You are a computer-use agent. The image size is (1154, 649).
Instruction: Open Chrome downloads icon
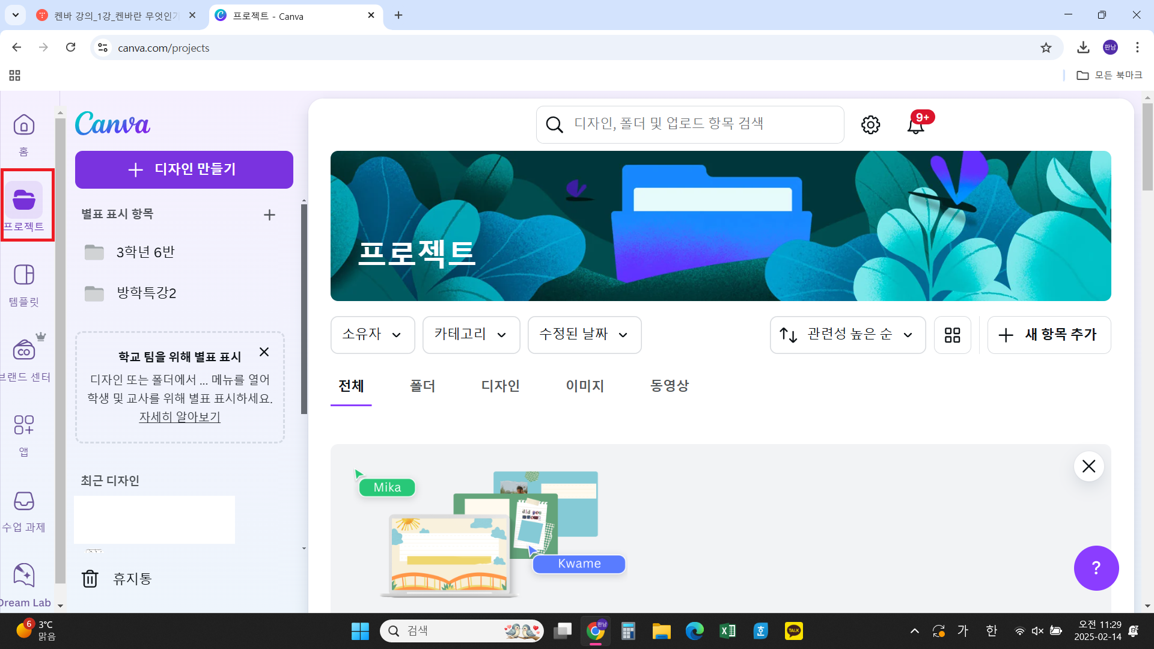click(1083, 47)
